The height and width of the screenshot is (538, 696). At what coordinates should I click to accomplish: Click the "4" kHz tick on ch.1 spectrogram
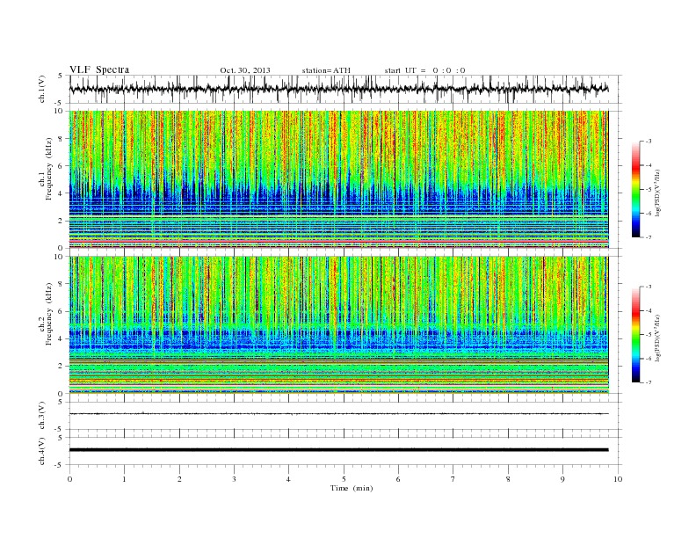click(61, 193)
